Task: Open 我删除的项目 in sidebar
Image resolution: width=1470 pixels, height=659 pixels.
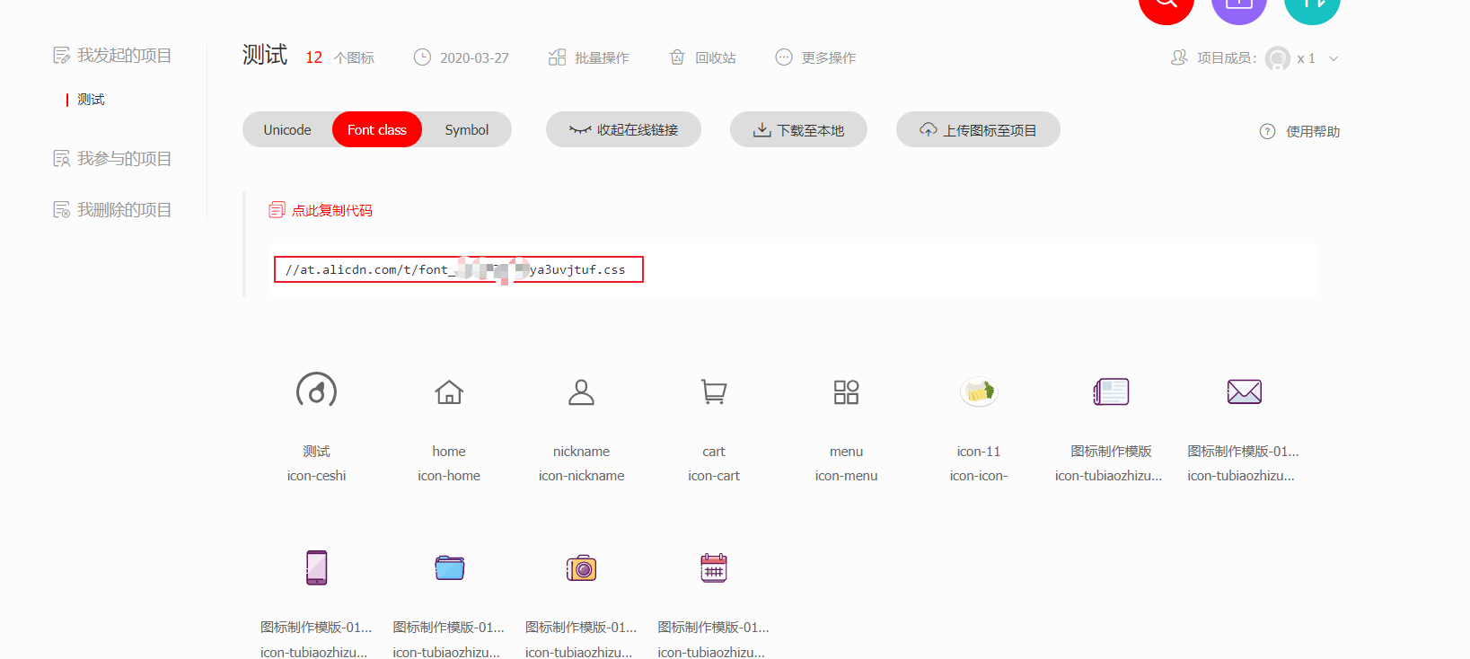Action: [112, 210]
